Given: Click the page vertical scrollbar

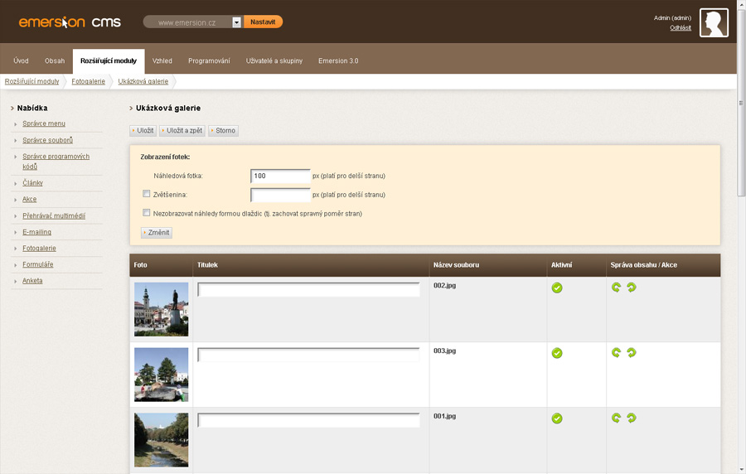Looking at the screenshot, I should [x=741, y=249].
